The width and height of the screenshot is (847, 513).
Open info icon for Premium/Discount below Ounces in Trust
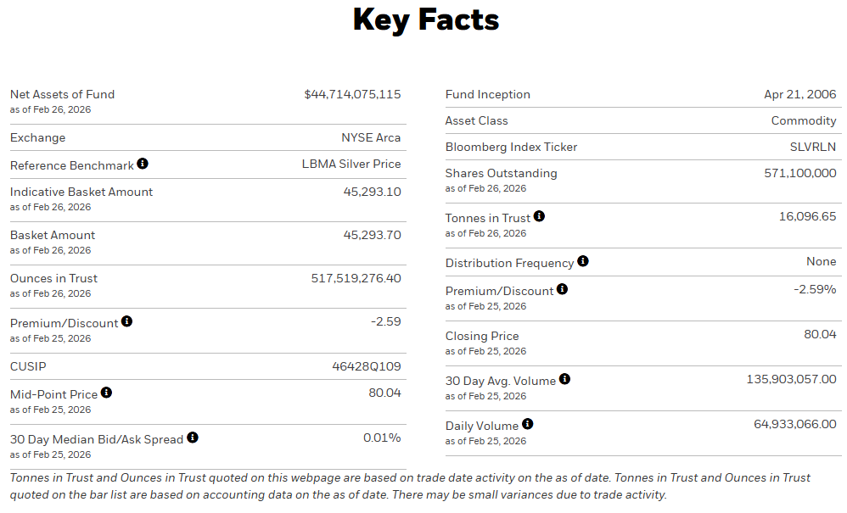pyautogui.click(x=126, y=322)
